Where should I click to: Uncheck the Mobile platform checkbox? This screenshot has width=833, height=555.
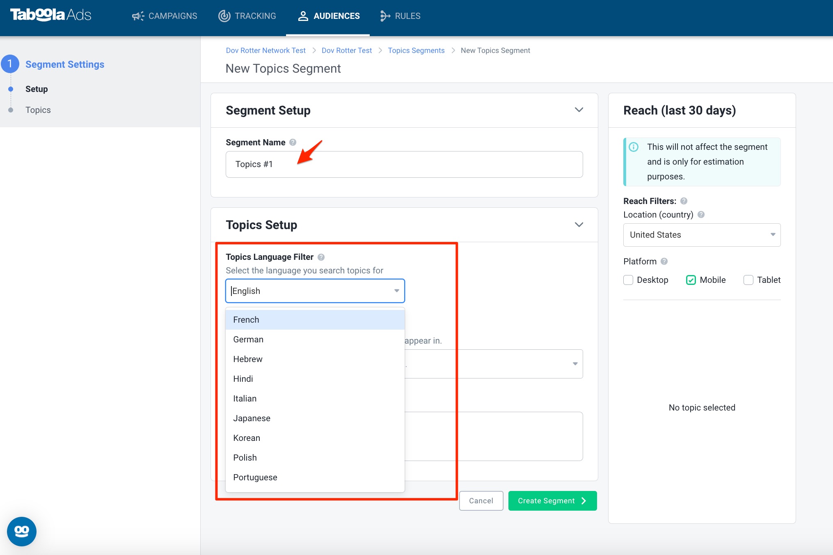(x=691, y=280)
